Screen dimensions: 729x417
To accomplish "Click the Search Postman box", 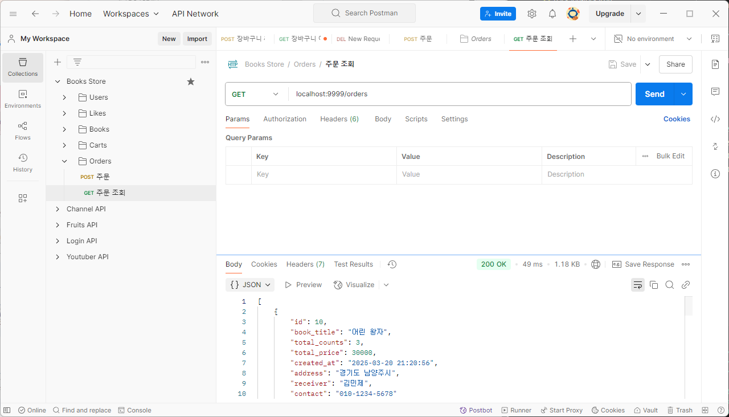I will click(364, 13).
